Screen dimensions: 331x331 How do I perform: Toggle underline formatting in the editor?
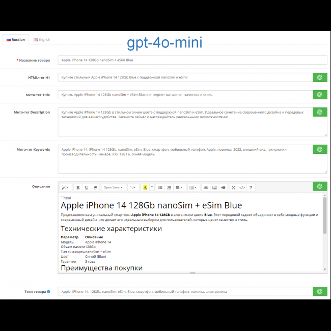point(87,187)
